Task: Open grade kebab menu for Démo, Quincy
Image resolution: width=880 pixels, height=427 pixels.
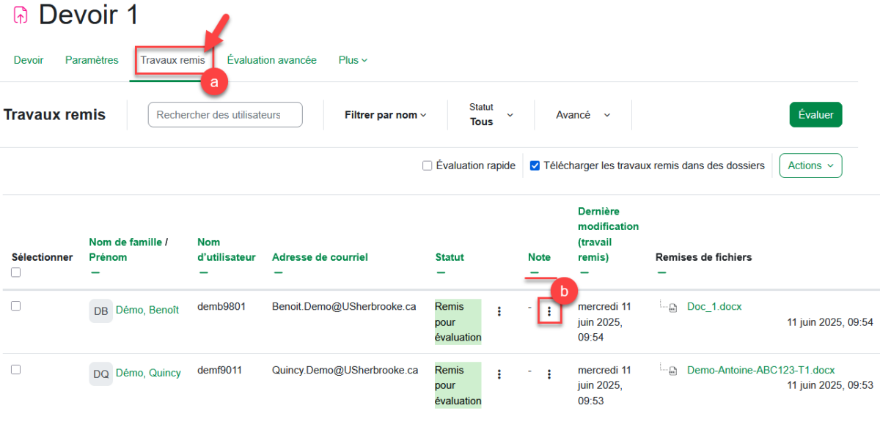Action: point(549,374)
